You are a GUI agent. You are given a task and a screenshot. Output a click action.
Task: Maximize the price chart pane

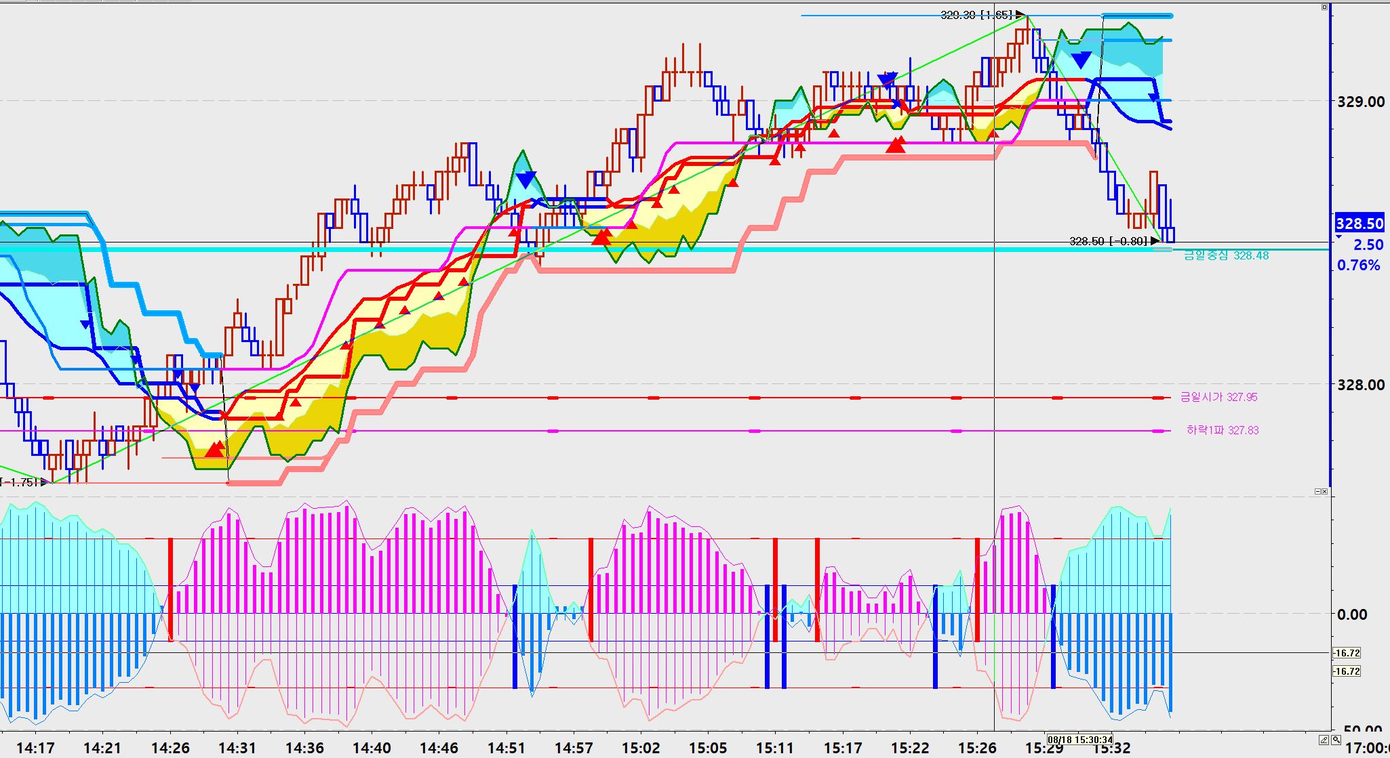pyautogui.click(x=1325, y=7)
